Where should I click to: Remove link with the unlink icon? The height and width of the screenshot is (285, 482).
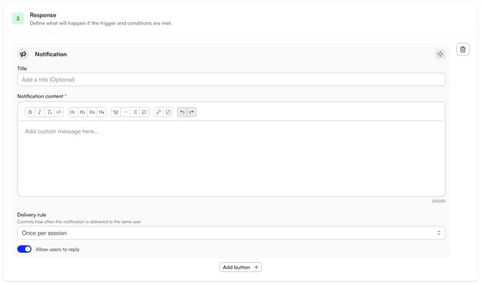pyautogui.click(x=168, y=112)
